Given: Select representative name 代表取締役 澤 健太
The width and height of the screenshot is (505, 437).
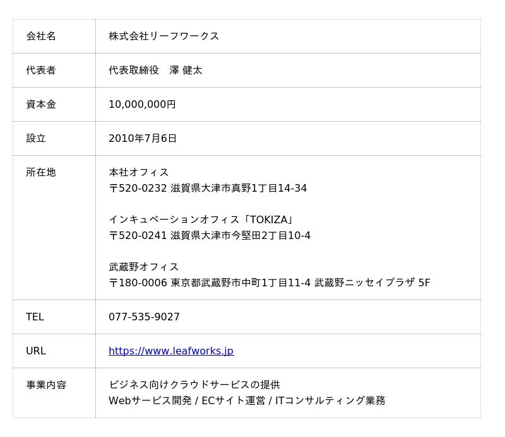Looking at the screenshot, I should (155, 71).
